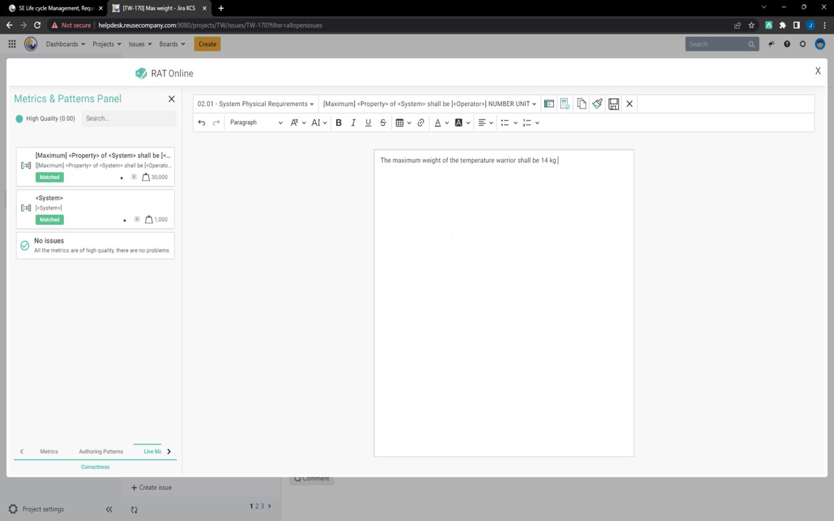The height and width of the screenshot is (521, 834).
Task: Click the Create button in Jira
Action: point(207,44)
